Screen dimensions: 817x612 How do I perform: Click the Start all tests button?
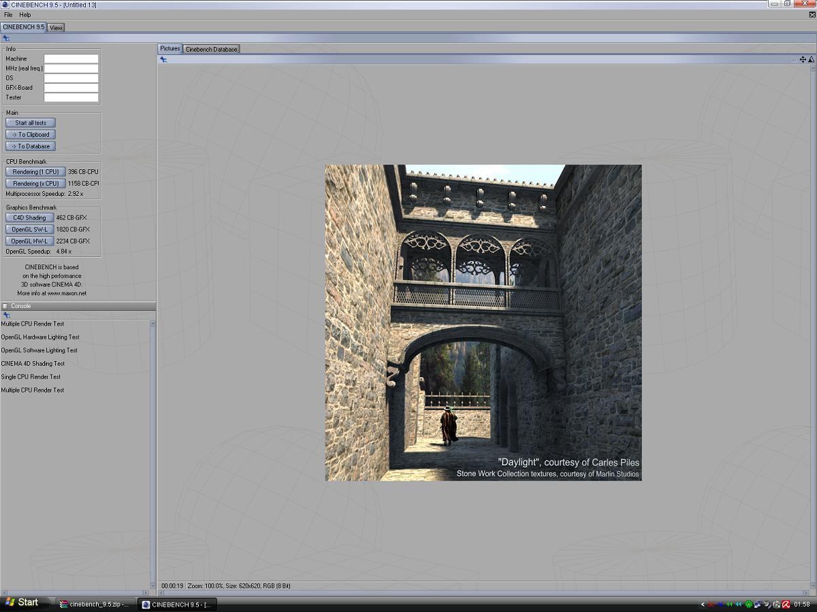31,123
